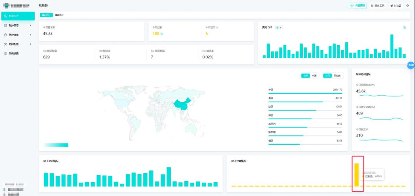The image size is (415, 196).
Task: Switch map scope to 中国
Action: point(314,76)
